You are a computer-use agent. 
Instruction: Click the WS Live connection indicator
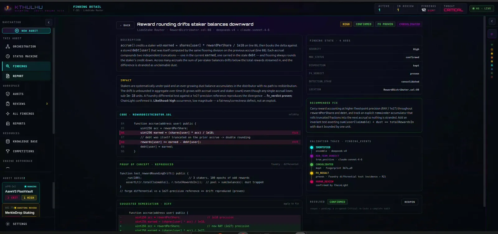[482, 9]
